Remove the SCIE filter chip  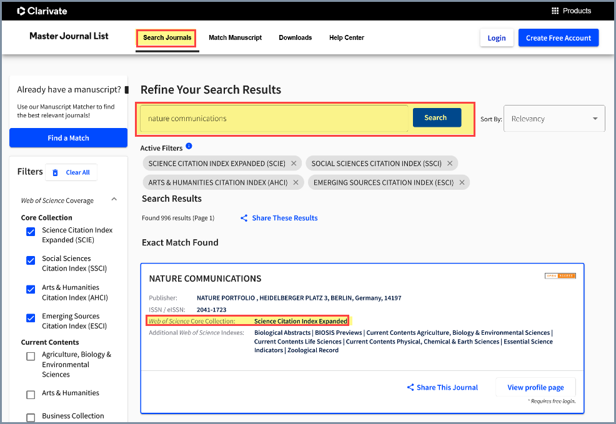click(x=294, y=164)
